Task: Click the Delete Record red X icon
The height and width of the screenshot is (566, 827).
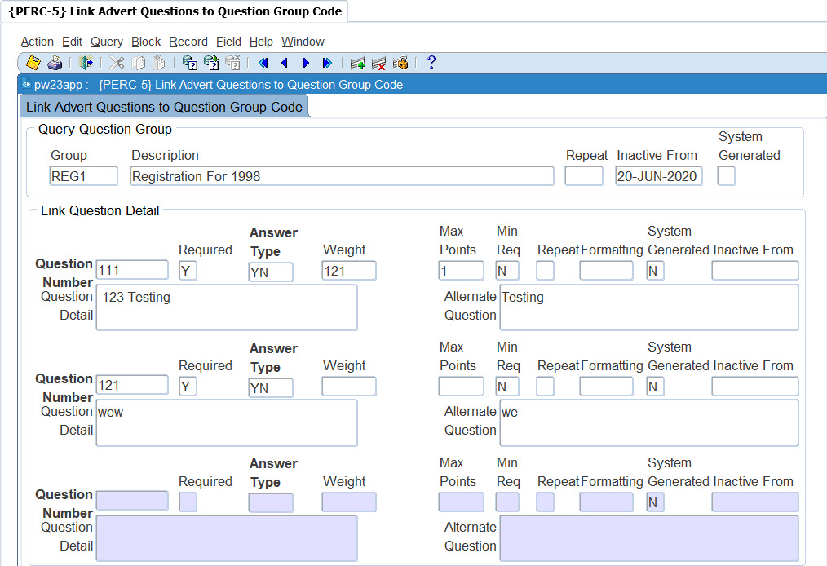Action: (x=378, y=63)
